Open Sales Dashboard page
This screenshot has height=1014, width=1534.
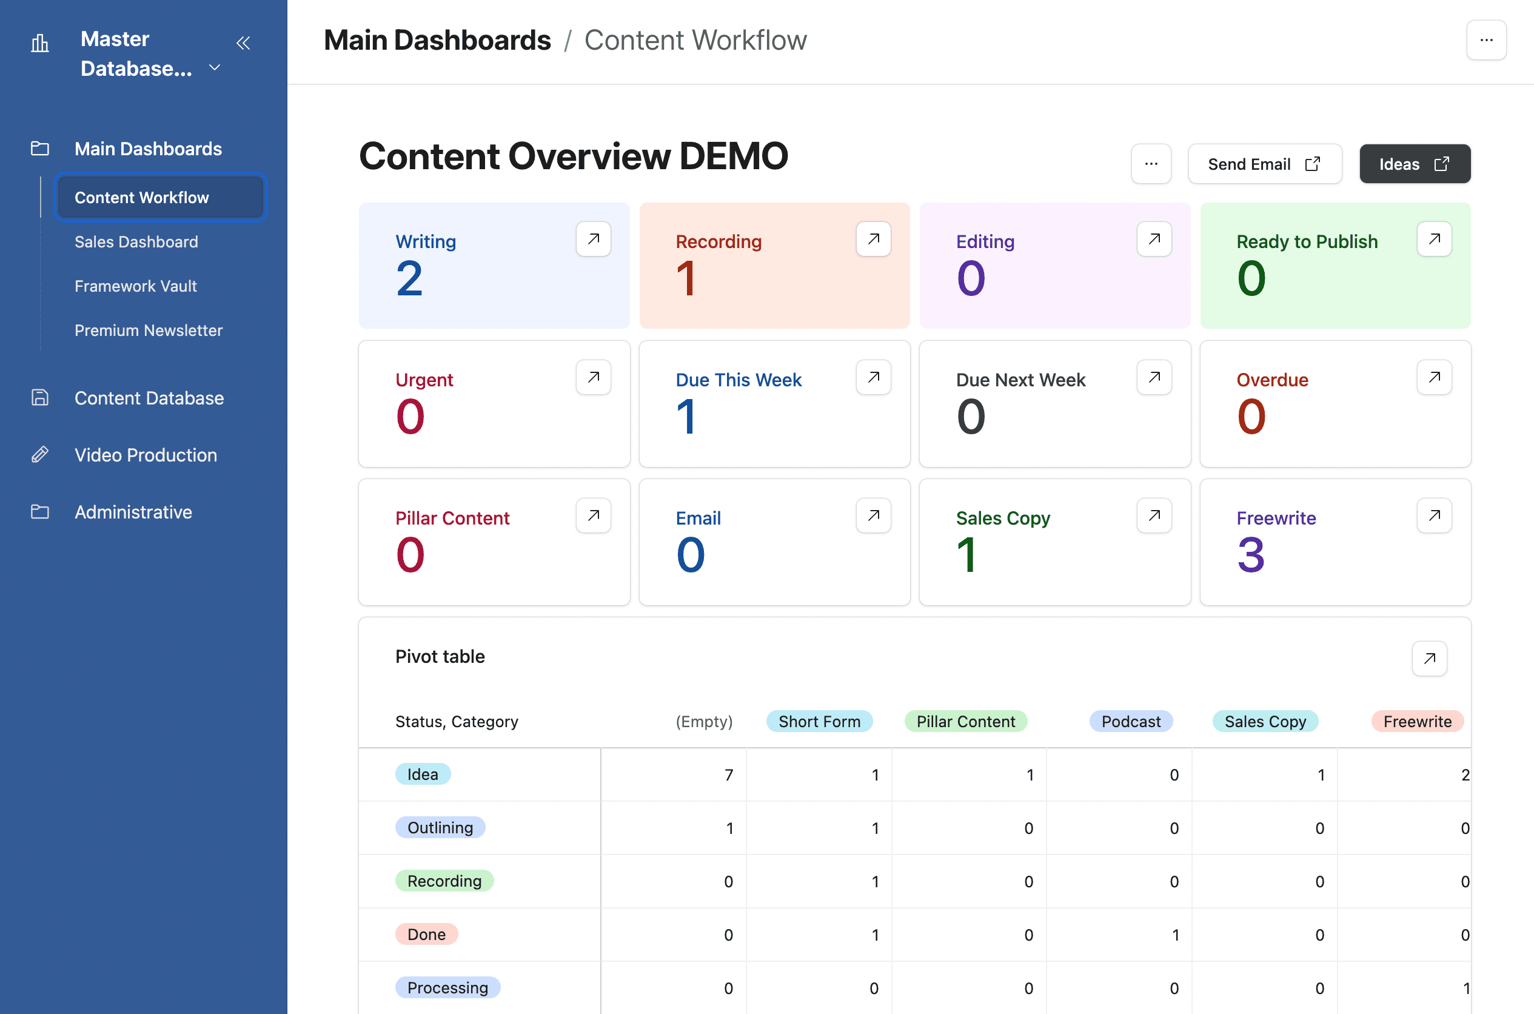[x=136, y=242]
